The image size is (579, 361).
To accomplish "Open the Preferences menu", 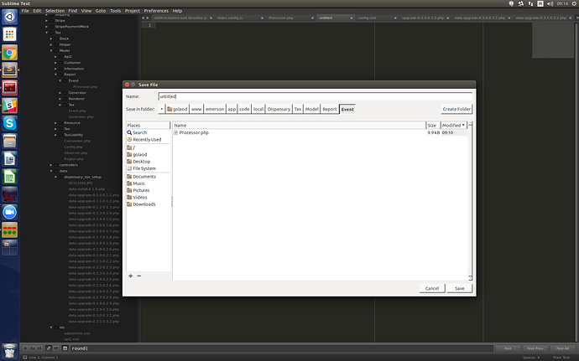I will coord(156,10).
